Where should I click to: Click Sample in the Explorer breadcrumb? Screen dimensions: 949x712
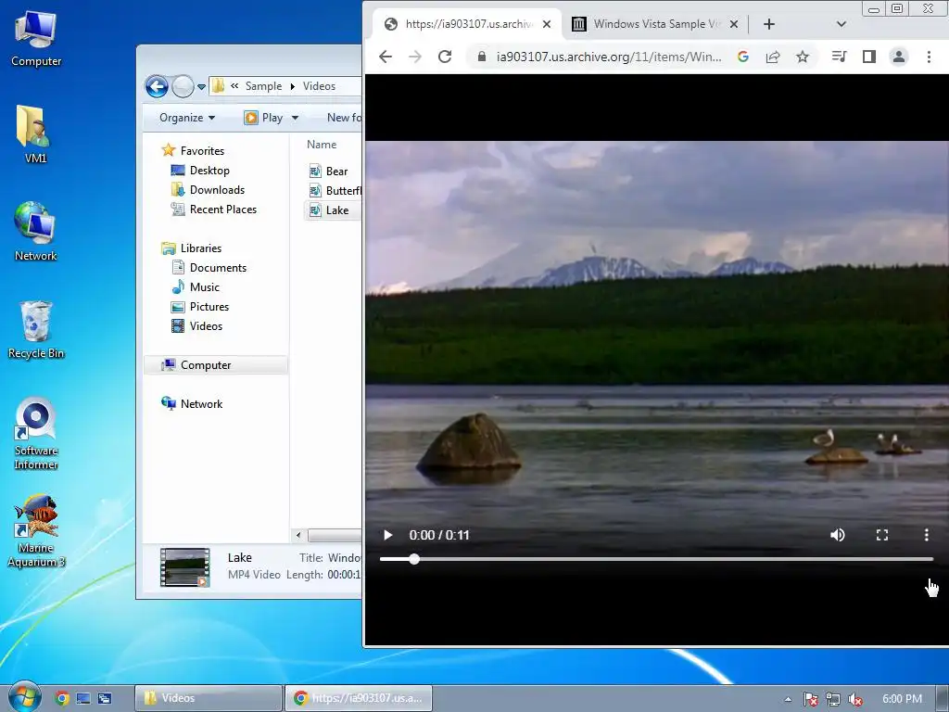click(263, 86)
